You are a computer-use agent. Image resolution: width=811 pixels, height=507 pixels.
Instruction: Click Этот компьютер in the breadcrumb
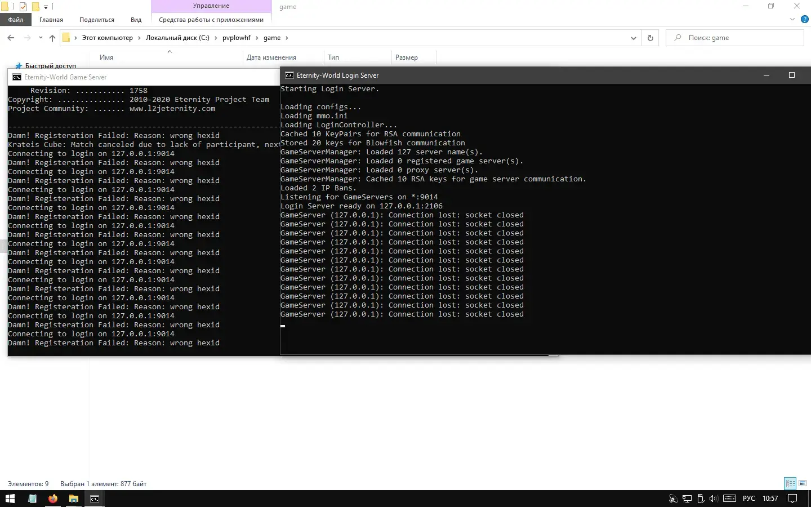pyautogui.click(x=108, y=38)
